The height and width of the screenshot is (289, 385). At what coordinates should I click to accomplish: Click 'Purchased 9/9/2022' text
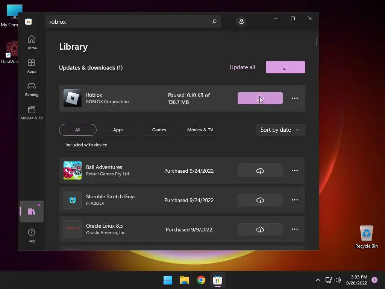click(189, 230)
